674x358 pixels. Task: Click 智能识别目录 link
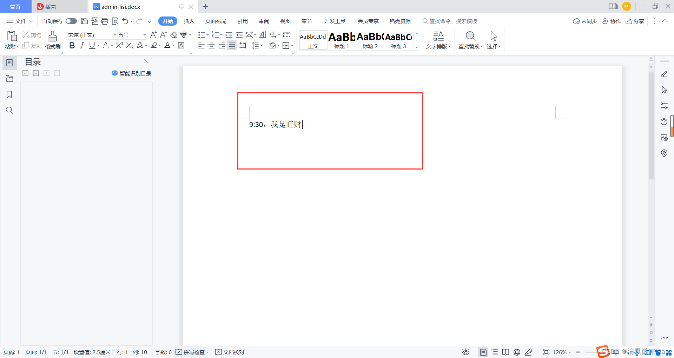132,73
